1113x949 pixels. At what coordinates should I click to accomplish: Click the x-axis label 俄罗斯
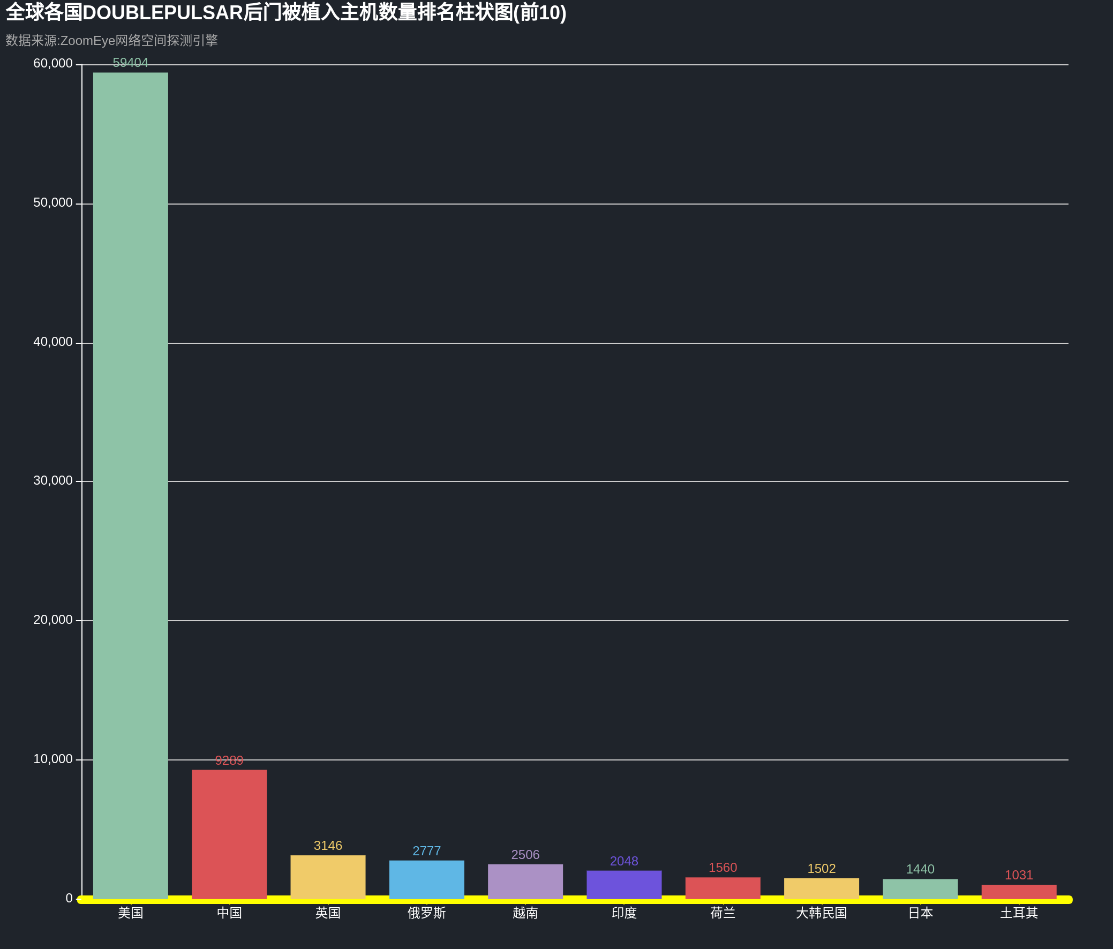(426, 913)
